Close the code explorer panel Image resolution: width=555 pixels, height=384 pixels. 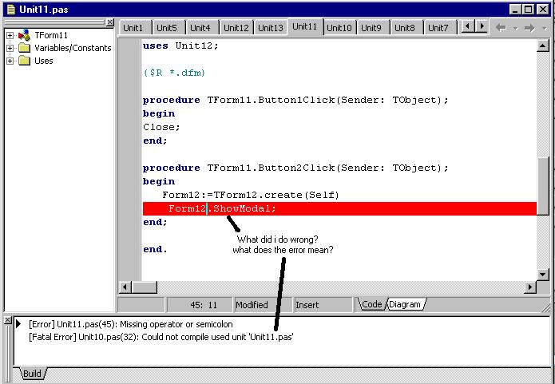pyautogui.click(x=109, y=23)
